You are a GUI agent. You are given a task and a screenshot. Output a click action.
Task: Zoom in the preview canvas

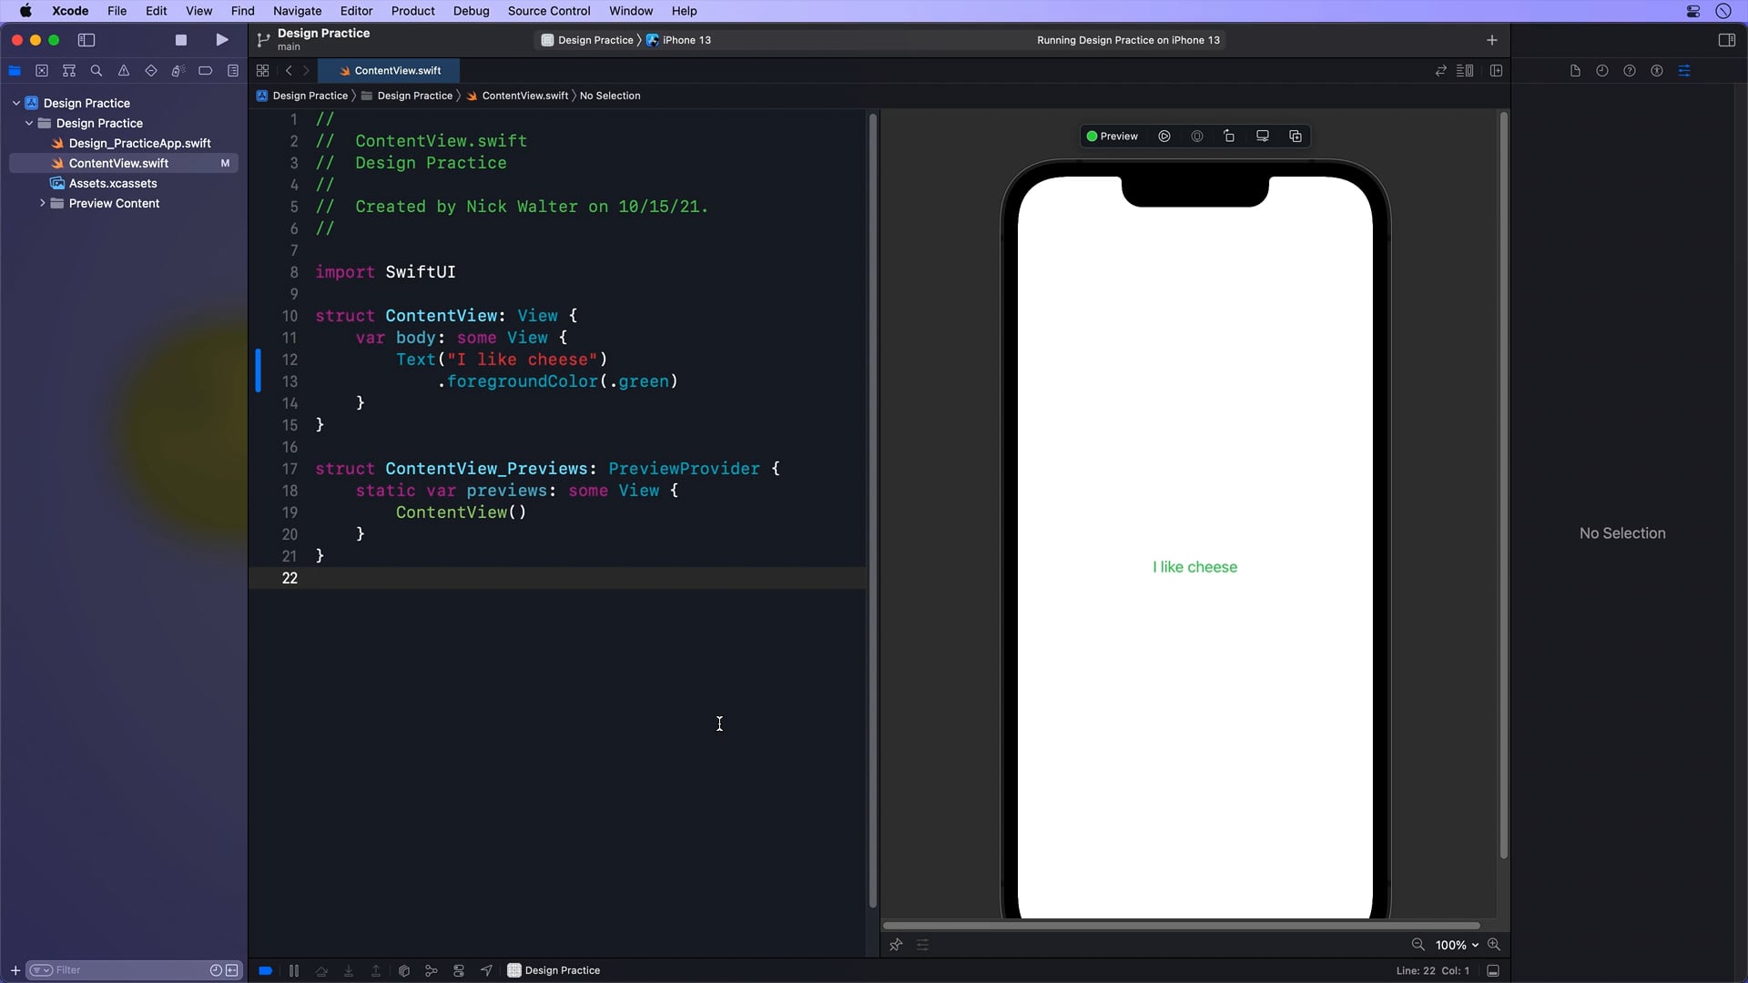(1494, 945)
